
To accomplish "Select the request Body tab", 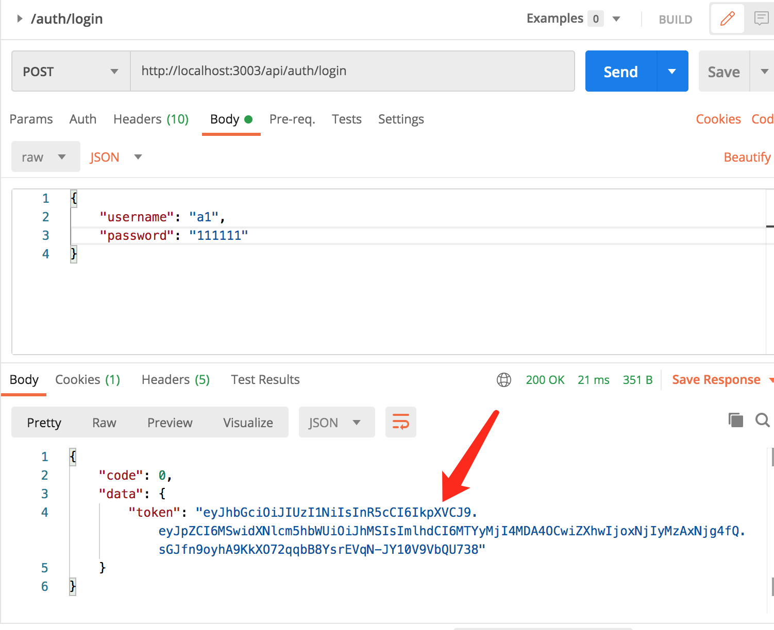I will (x=231, y=119).
